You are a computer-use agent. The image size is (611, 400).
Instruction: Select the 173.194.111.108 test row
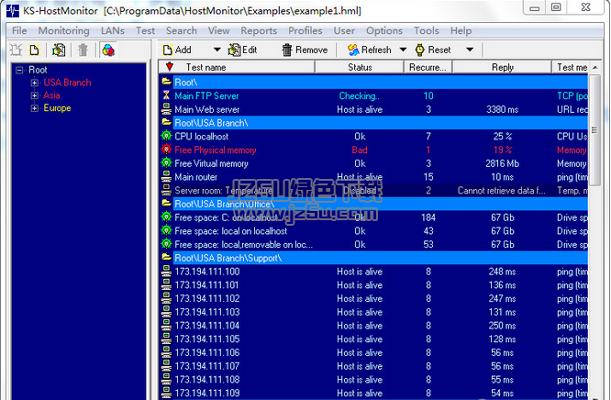click(x=373, y=379)
